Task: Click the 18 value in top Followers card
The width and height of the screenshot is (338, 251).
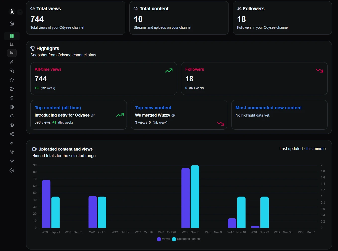Action: pyautogui.click(x=241, y=19)
